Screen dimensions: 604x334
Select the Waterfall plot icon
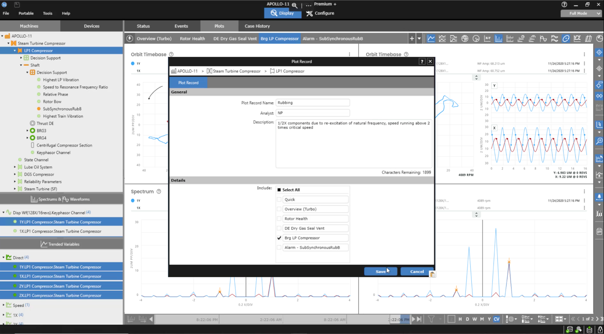pos(588,38)
